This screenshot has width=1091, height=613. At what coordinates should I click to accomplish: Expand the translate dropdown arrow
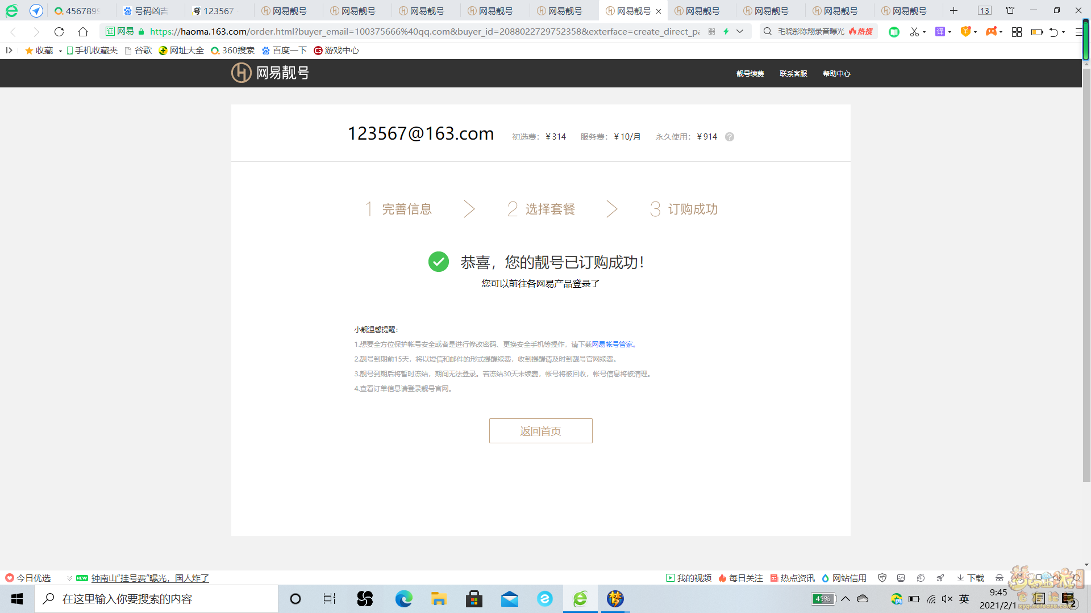point(950,32)
